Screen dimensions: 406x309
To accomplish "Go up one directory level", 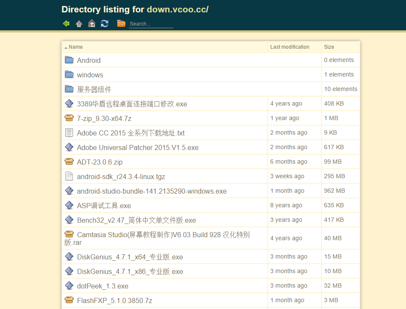I will coord(79,24).
